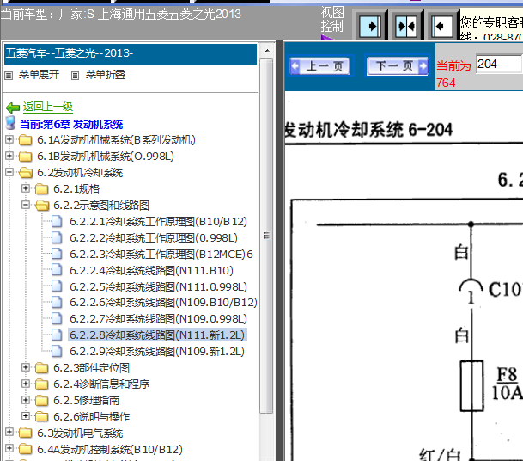Screen dimensions: 523x461
Task: Click the view control split-center panel icon
Action: pos(406,26)
